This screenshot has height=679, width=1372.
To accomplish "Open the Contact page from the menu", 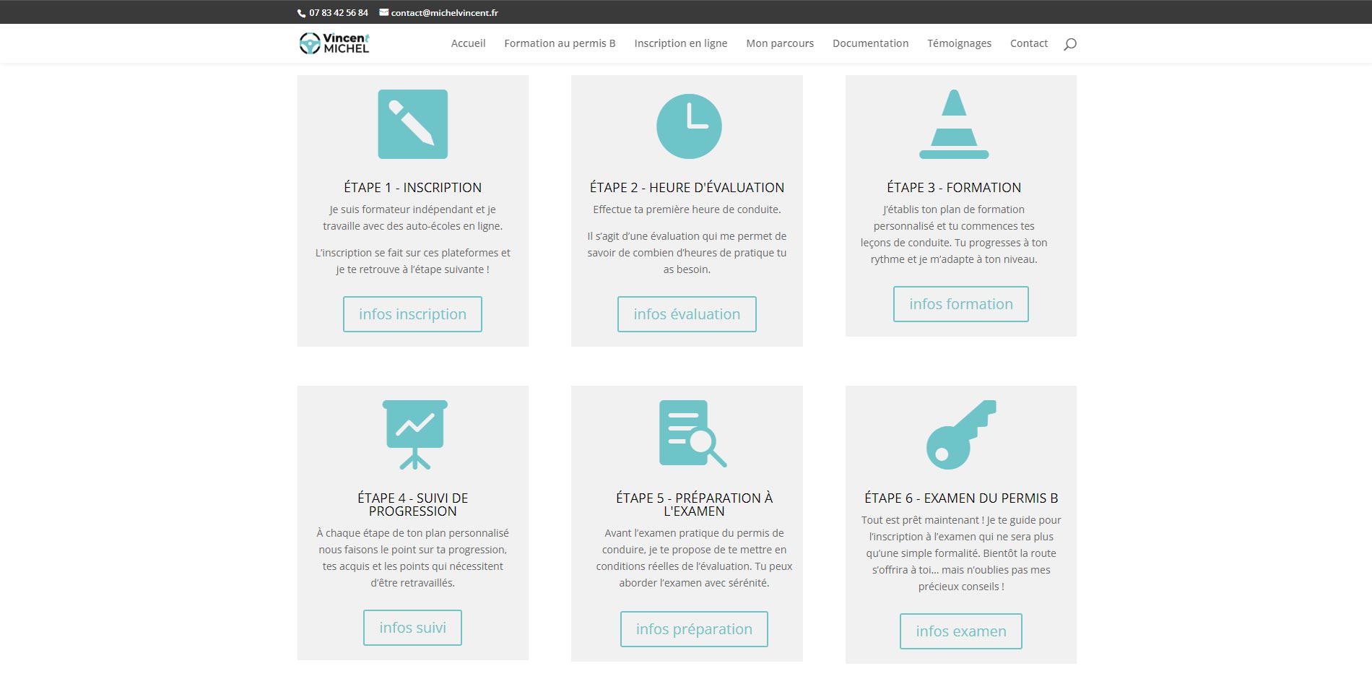I will point(1029,43).
